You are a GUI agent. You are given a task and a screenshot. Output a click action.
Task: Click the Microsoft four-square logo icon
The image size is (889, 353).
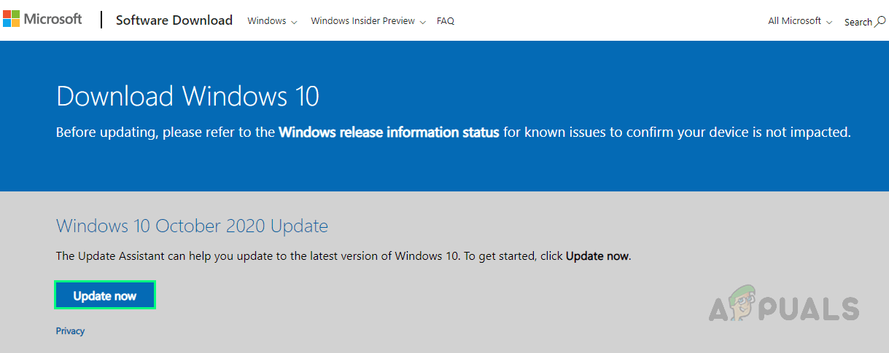click(x=12, y=20)
